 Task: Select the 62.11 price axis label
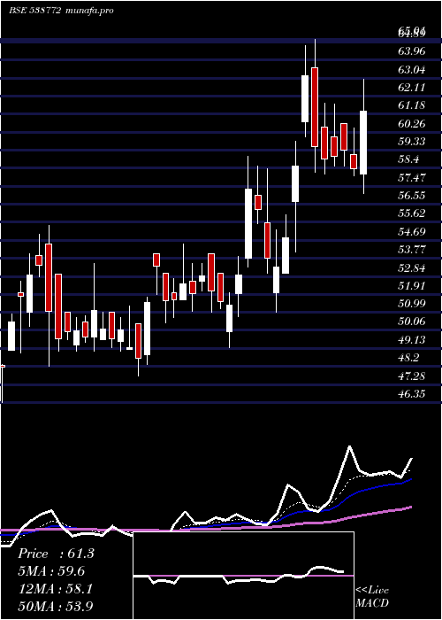coord(412,88)
